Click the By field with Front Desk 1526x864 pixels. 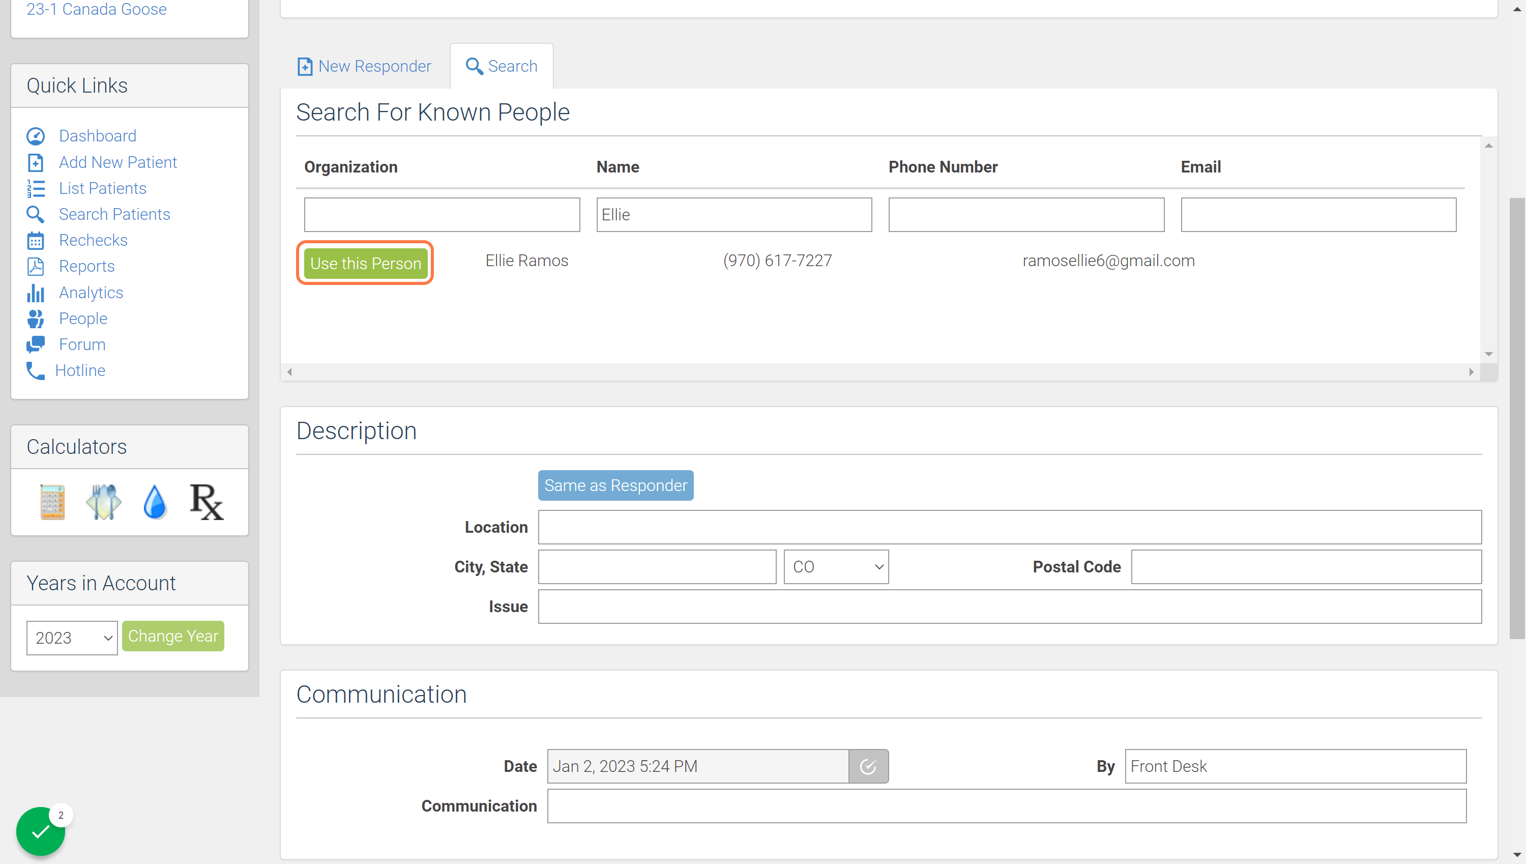1295,766
